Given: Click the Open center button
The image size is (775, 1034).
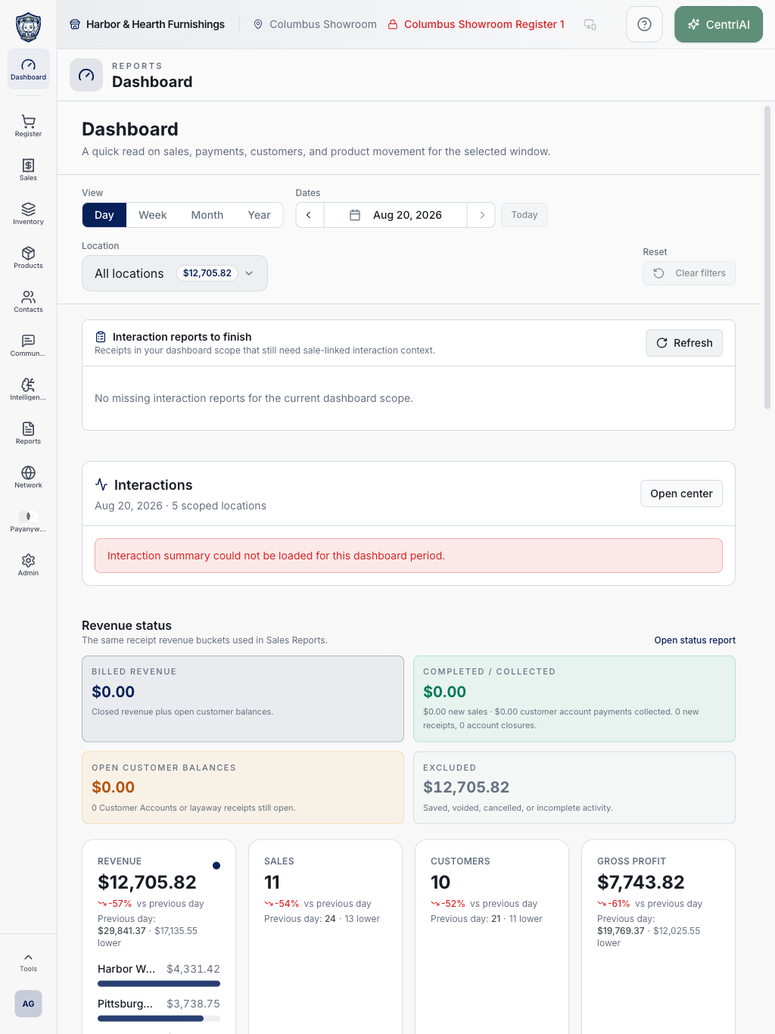Looking at the screenshot, I should tap(681, 494).
